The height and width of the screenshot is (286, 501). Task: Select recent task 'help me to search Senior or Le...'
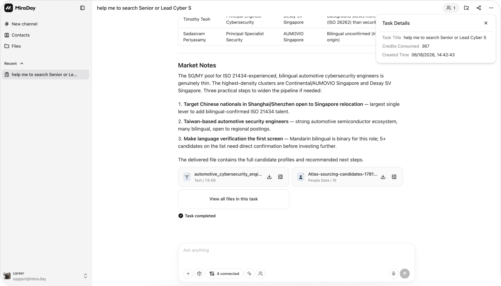pos(45,74)
